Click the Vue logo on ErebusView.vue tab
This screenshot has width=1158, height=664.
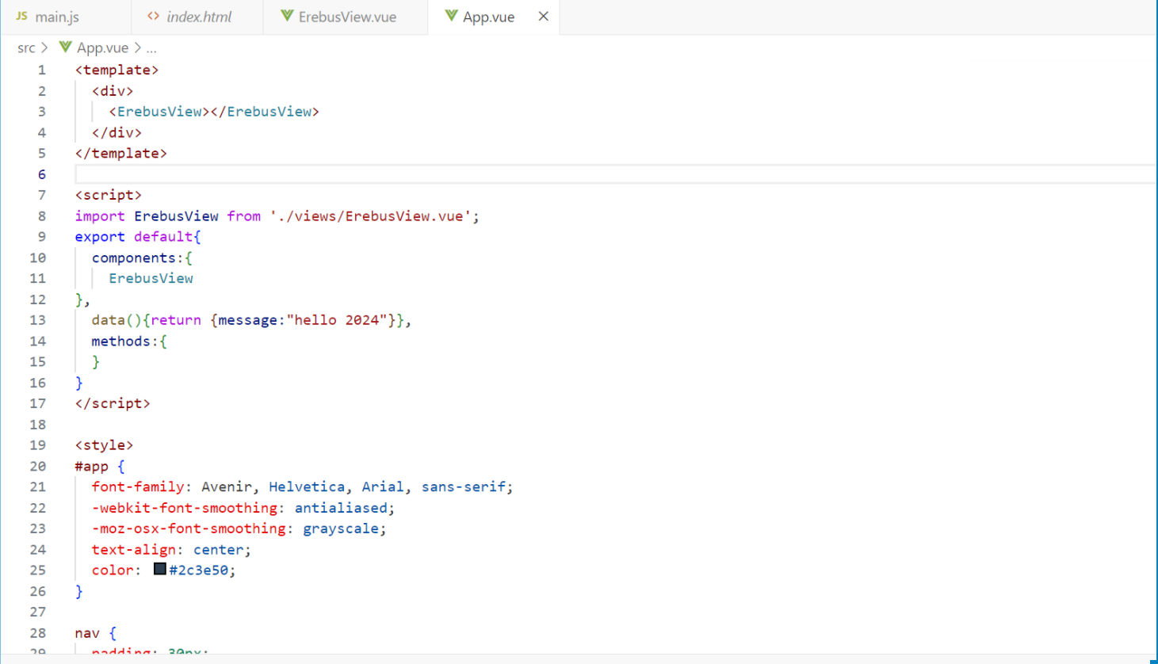(287, 16)
